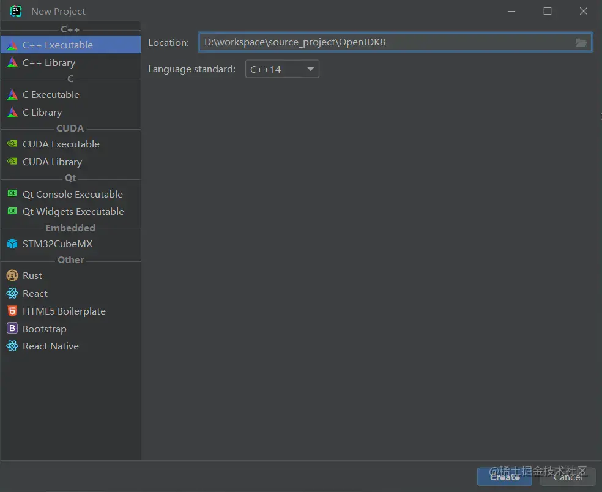Select Qt Console Executable entry
This screenshot has height=492, width=602.
[x=70, y=194]
